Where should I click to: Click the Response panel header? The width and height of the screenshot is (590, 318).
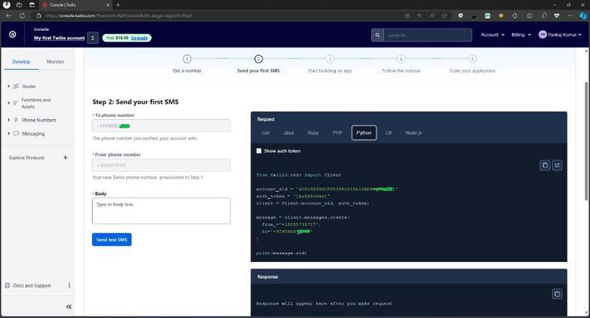tap(409, 277)
